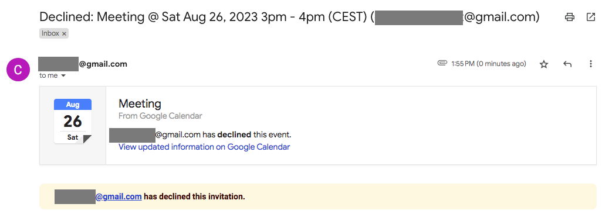This screenshot has width=602, height=214.
Task: Click the paperclip attachment icon
Action: (x=442, y=63)
